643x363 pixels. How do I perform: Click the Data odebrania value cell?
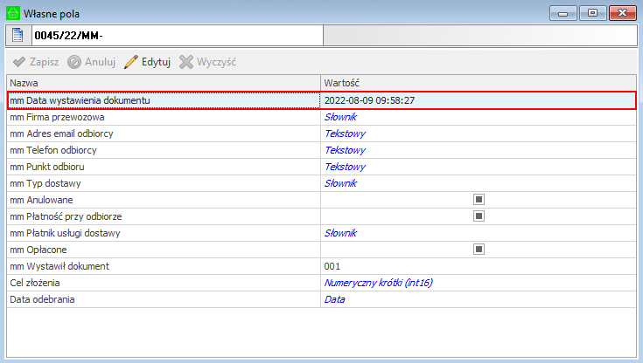click(334, 299)
